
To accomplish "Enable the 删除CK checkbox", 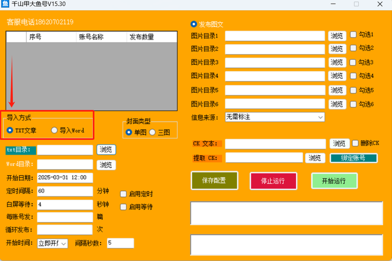I will pos(355,143).
